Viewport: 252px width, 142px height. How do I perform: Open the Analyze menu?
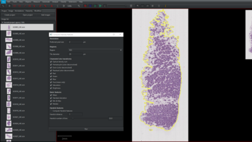(55, 2)
